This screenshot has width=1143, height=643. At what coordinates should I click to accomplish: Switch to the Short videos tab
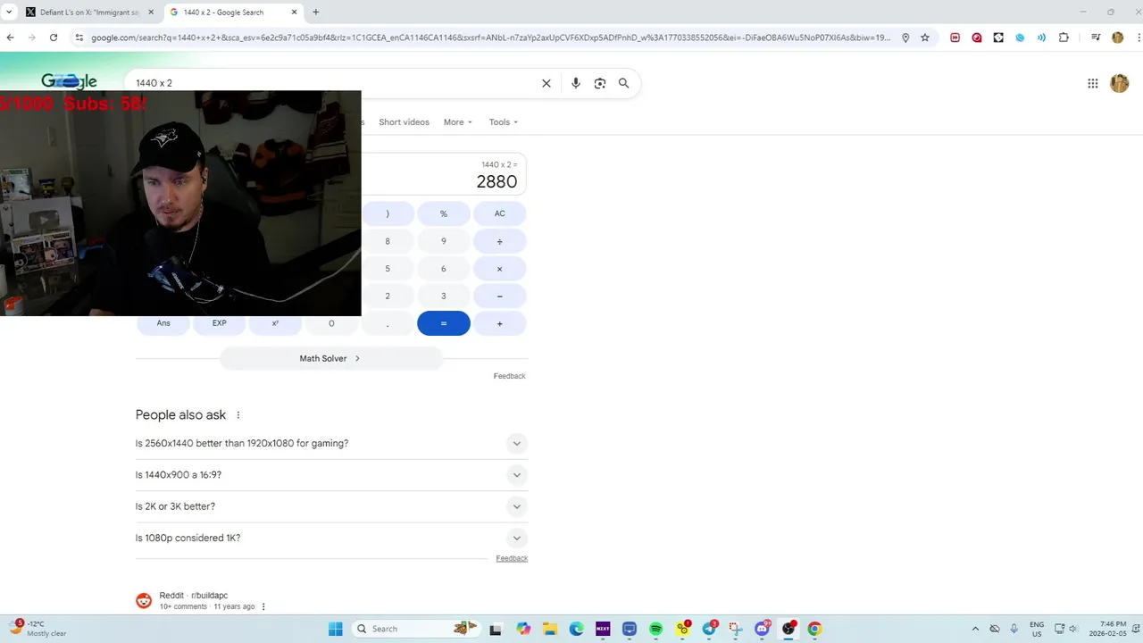pos(404,122)
